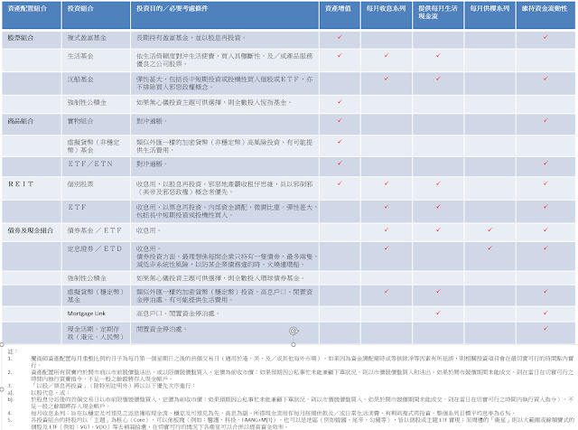Click the 資產配置組合 column header

[32, 15]
